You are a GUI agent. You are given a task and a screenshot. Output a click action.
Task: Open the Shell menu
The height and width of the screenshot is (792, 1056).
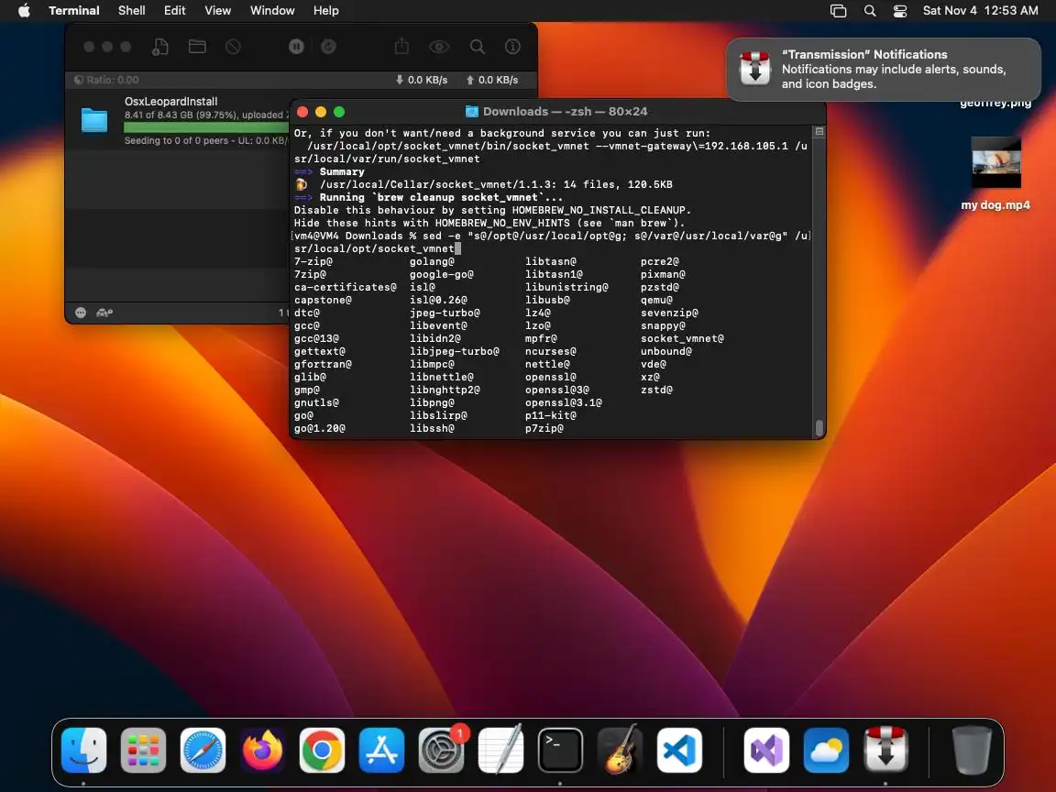coord(132,11)
